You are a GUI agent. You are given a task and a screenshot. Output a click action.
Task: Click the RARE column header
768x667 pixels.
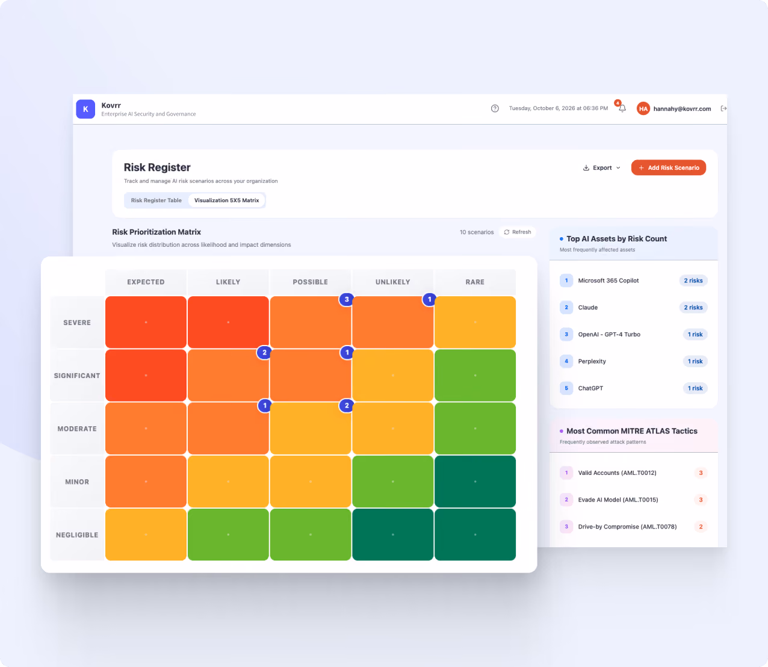(475, 282)
